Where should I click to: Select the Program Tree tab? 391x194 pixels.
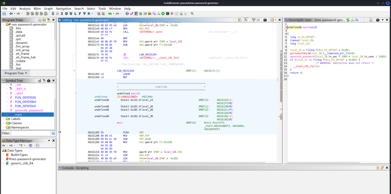(x=14, y=73)
